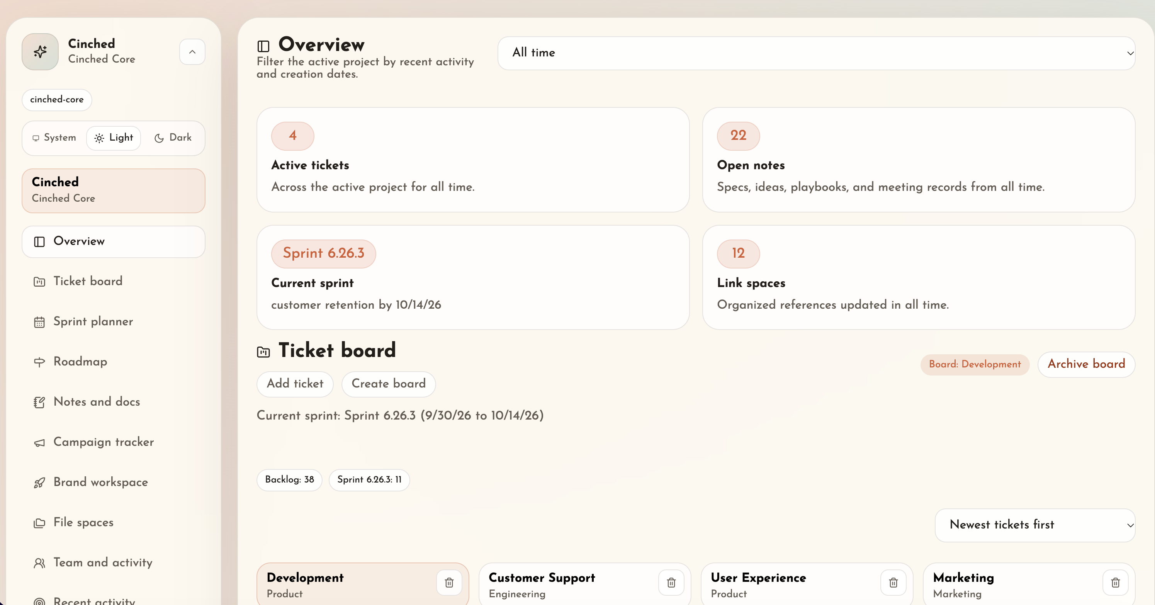Click the Board: Development badge
Viewport: 1155px width, 605px height.
[x=975, y=365]
